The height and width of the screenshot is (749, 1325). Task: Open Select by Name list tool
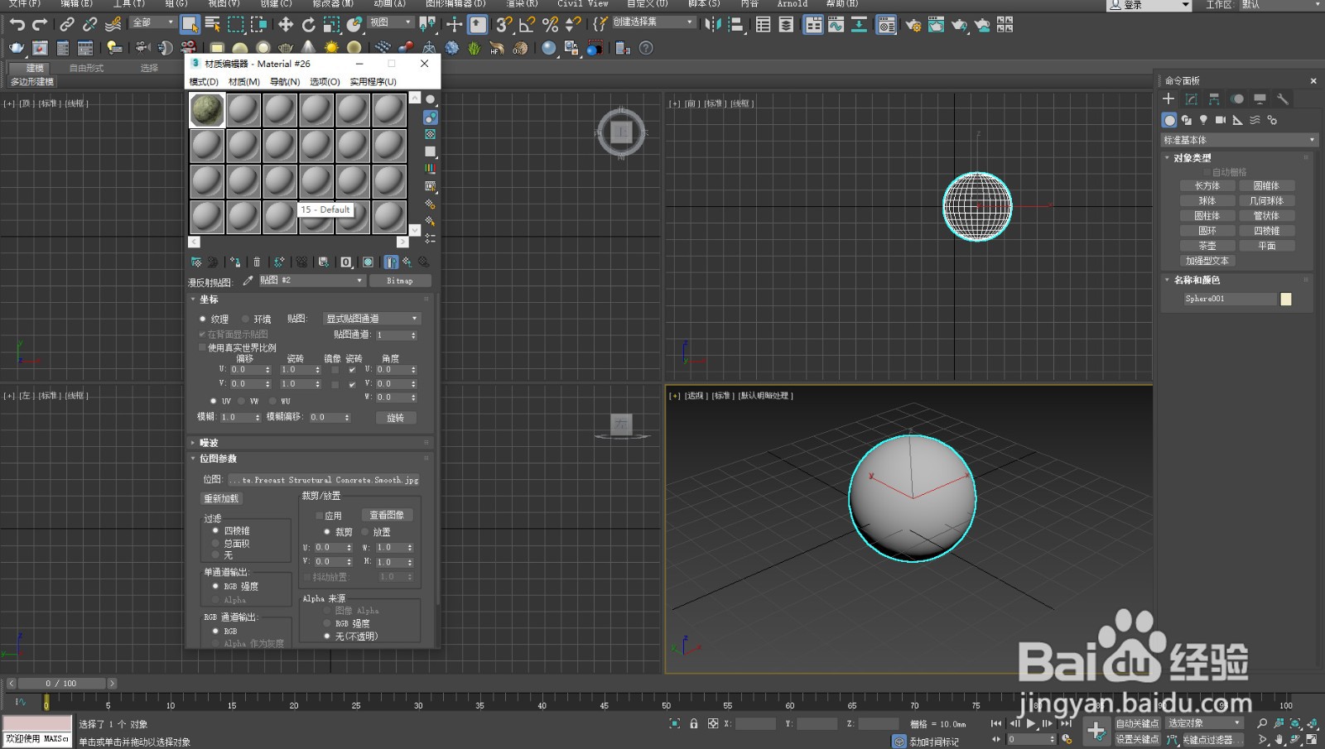(x=213, y=25)
